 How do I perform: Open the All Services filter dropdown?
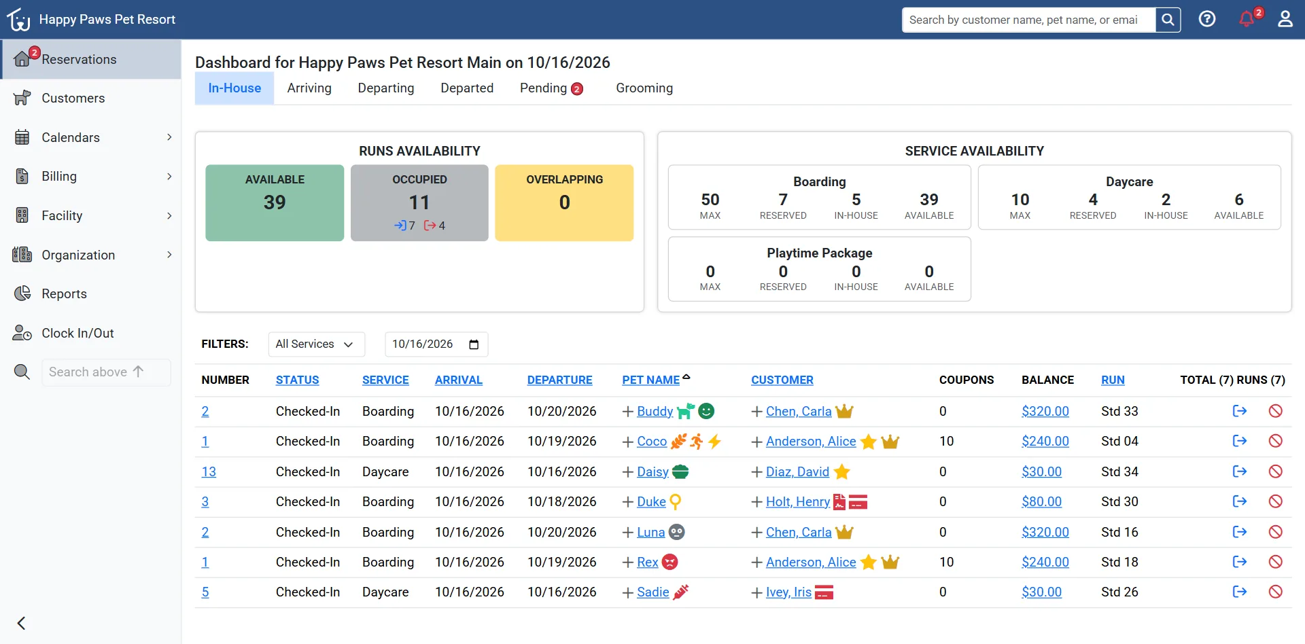click(x=316, y=344)
